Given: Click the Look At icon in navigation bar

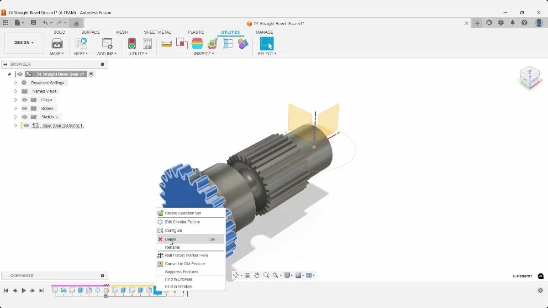Looking at the screenshot, I should tap(248, 275).
